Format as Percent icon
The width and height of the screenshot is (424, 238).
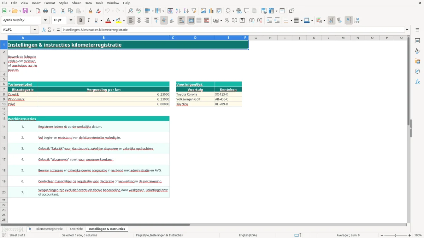coord(226,20)
